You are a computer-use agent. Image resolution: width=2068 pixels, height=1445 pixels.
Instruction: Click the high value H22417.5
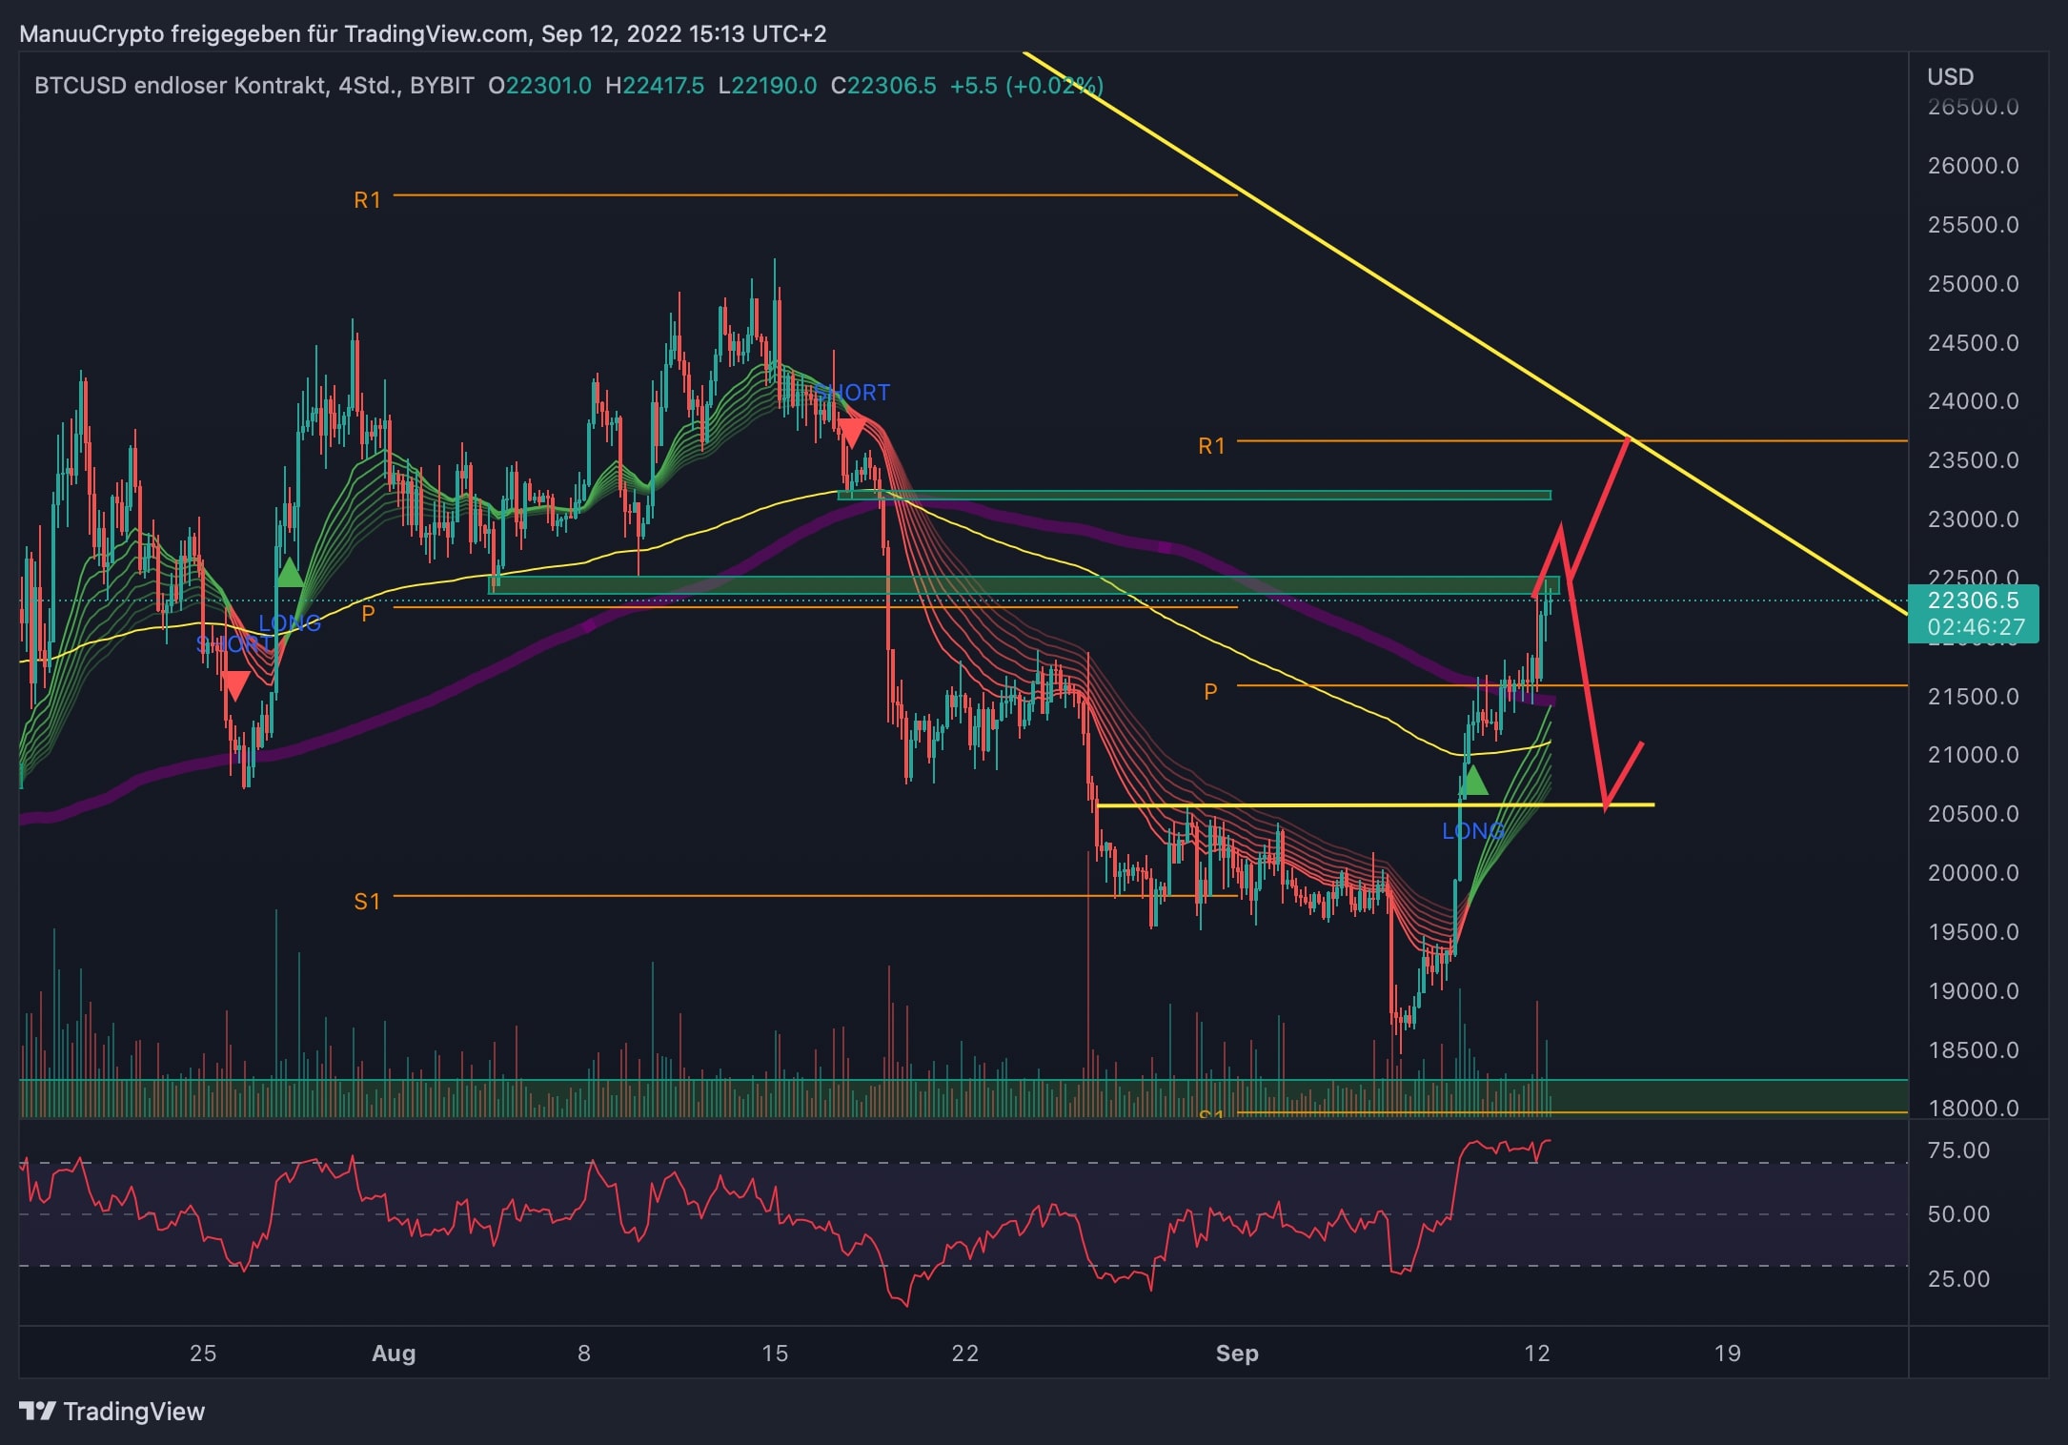coord(655,85)
